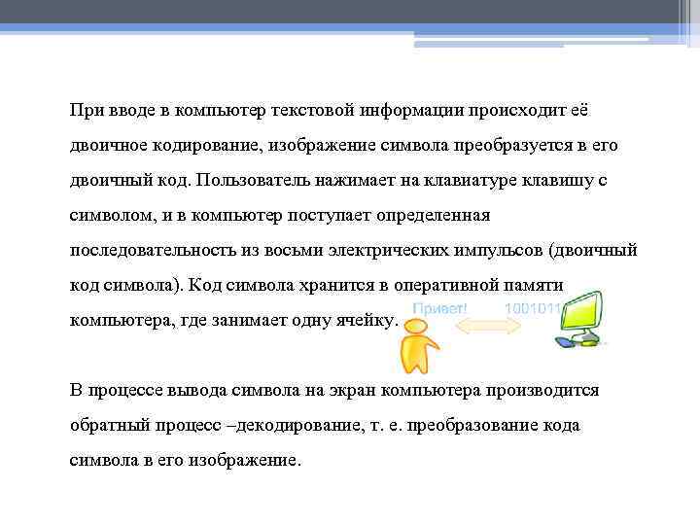700x525 pixels.
Task: Click the green computer monitor icon
Action: (x=580, y=319)
